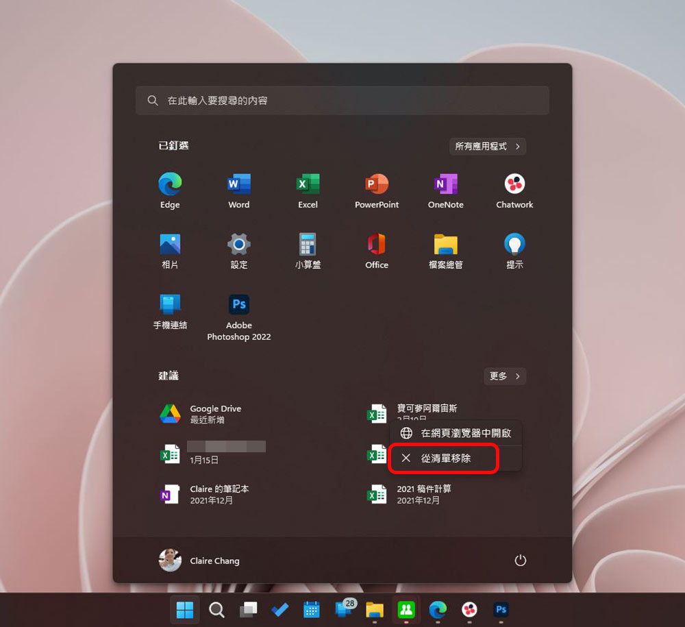The height and width of the screenshot is (627, 685).
Task: Open Claire Chang user account menu
Action: click(x=199, y=560)
